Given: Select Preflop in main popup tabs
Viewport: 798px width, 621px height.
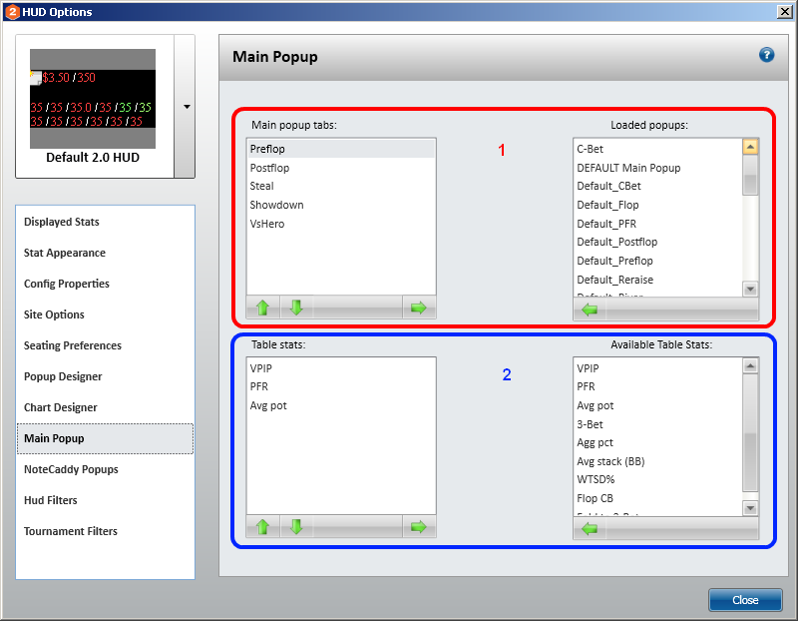Looking at the screenshot, I should coord(341,149).
